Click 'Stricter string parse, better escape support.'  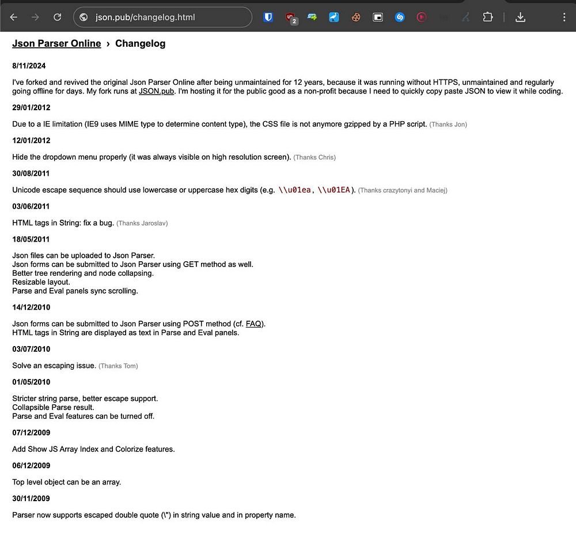pyautogui.click(x=85, y=399)
